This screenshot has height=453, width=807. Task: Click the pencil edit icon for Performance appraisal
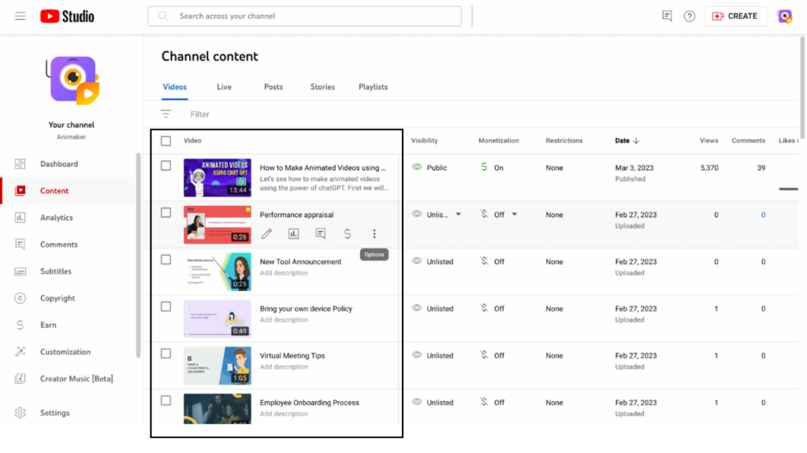[267, 234]
